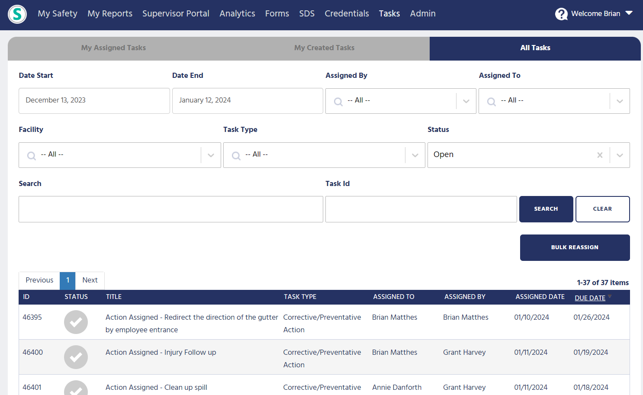Expand the Assigned By dropdown arrow
Image resolution: width=643 pixels, height=395 pixels.
pos(466,101)
